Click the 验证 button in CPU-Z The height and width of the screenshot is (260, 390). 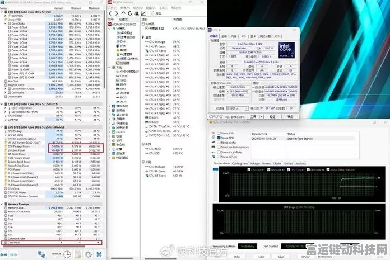pos(272,116)
